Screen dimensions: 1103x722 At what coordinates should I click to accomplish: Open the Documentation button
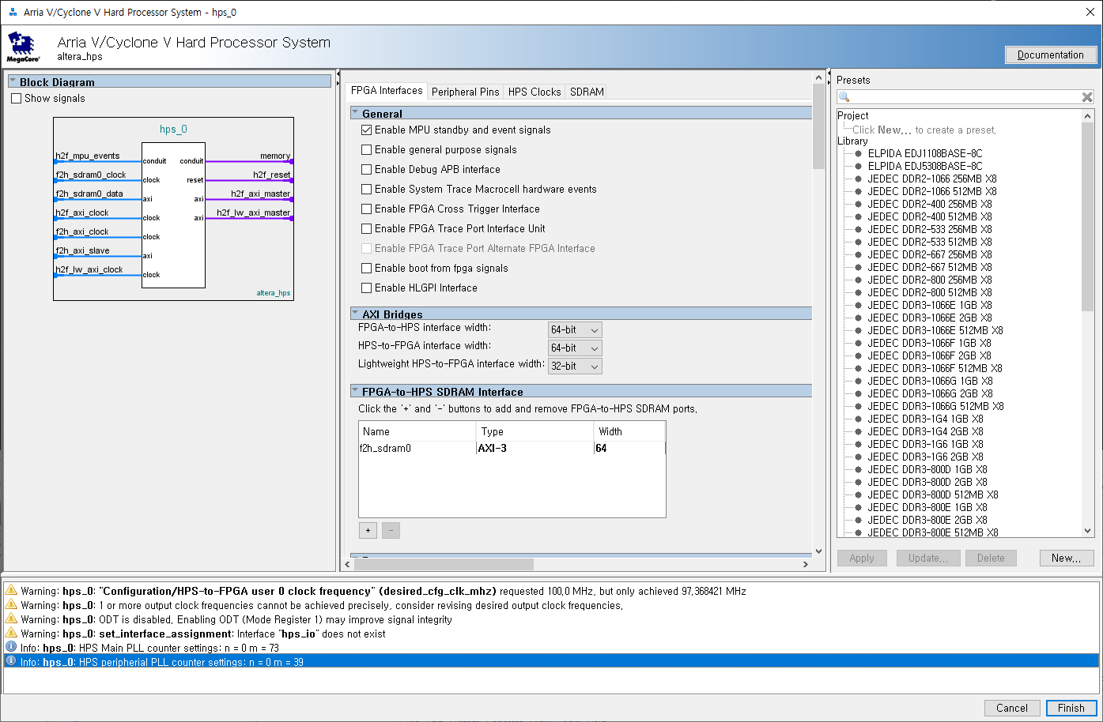click(1050, 55)
